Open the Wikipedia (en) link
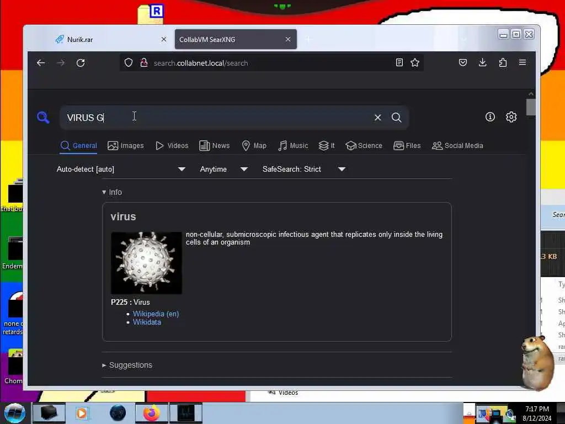The width and height of the screenshot is (565, 424). click(x=156, y=314)
